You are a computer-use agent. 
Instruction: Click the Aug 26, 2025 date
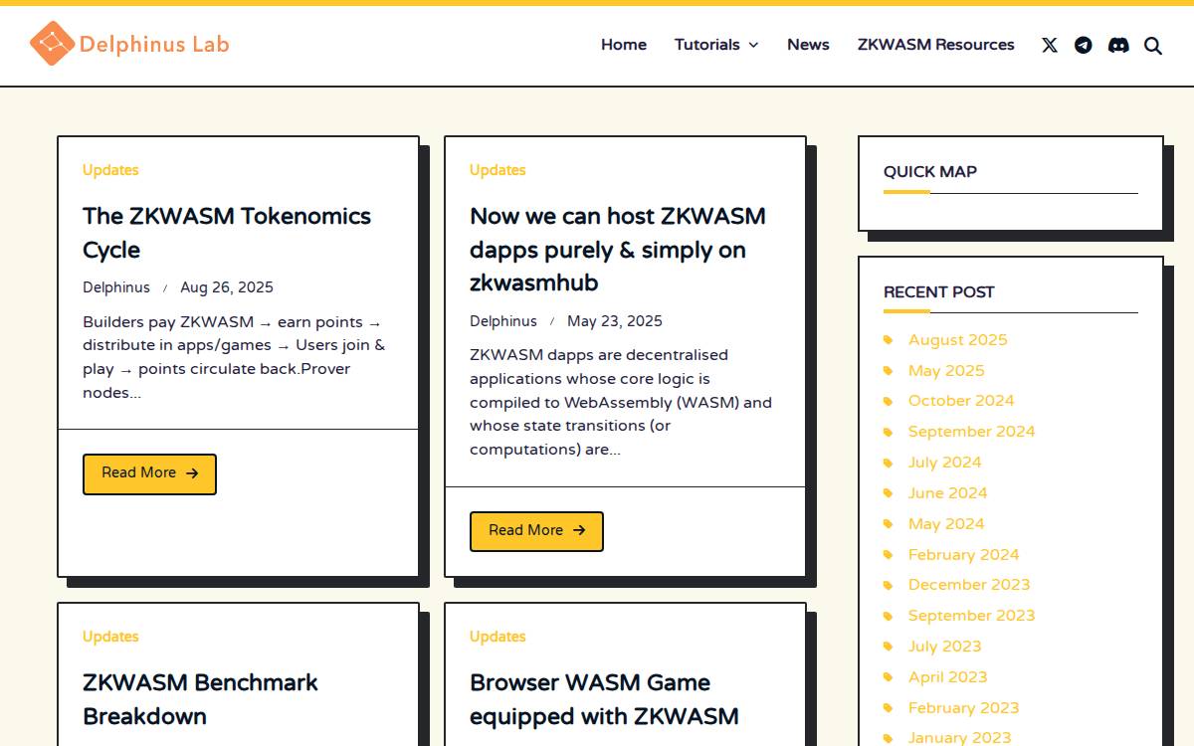tap(227, 287)
